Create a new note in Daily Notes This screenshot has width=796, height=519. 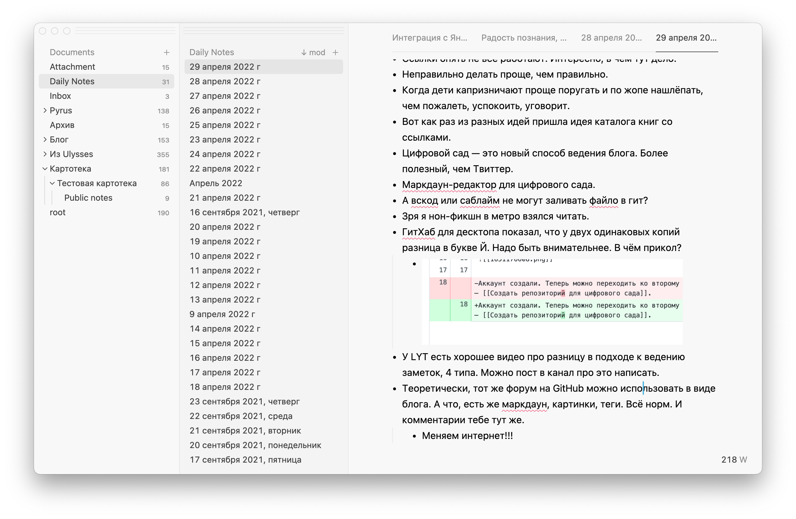(x=335, y=52)
